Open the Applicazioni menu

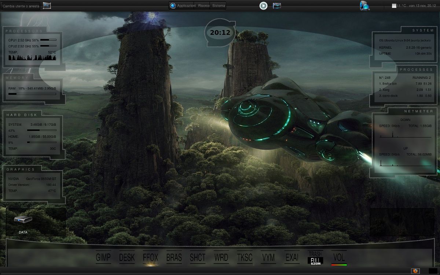coord(186,6)
